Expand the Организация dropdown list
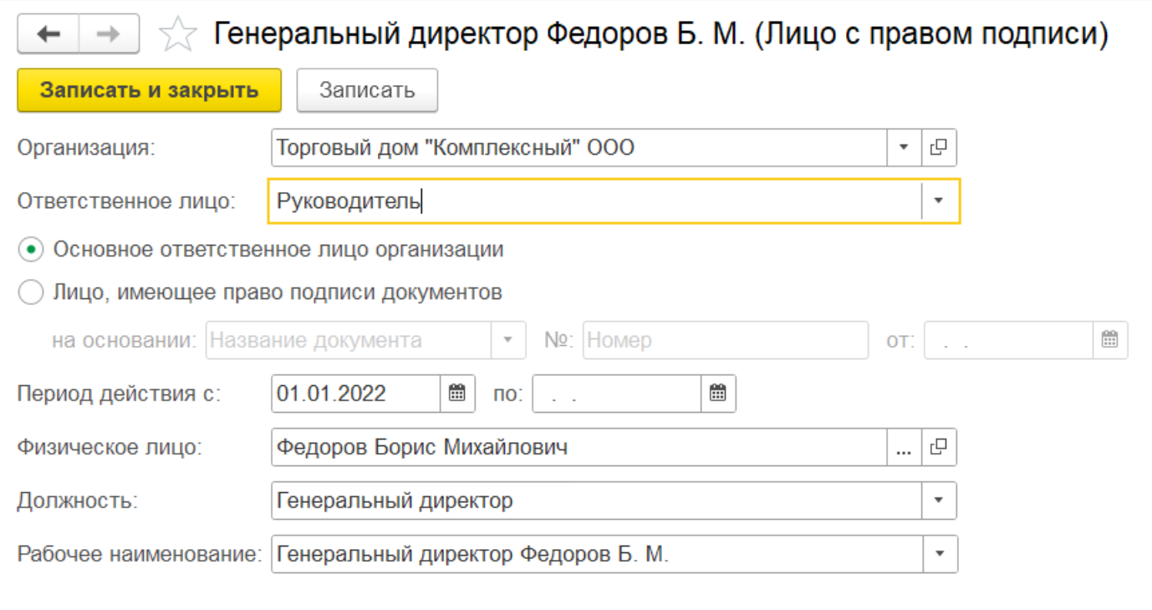This screenshot has height=610, width=1152. click(904, 148)
